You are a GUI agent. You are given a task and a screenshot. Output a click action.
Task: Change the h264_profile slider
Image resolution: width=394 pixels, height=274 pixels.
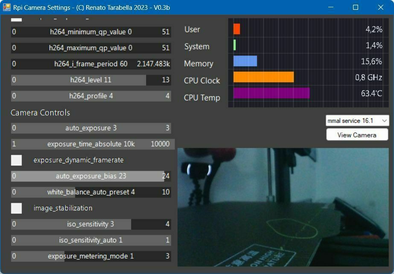coord(90,96)
